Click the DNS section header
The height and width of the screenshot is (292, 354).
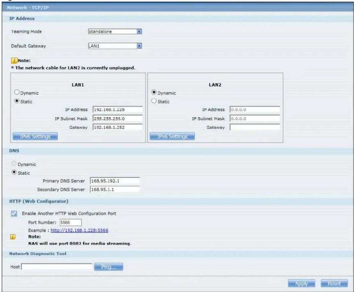click(x=14, y=151)
